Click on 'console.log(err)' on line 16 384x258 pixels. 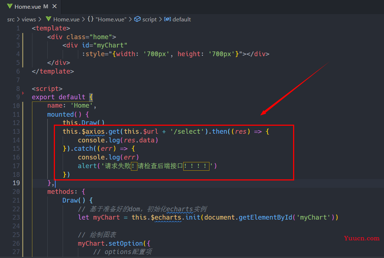point(108,157)
